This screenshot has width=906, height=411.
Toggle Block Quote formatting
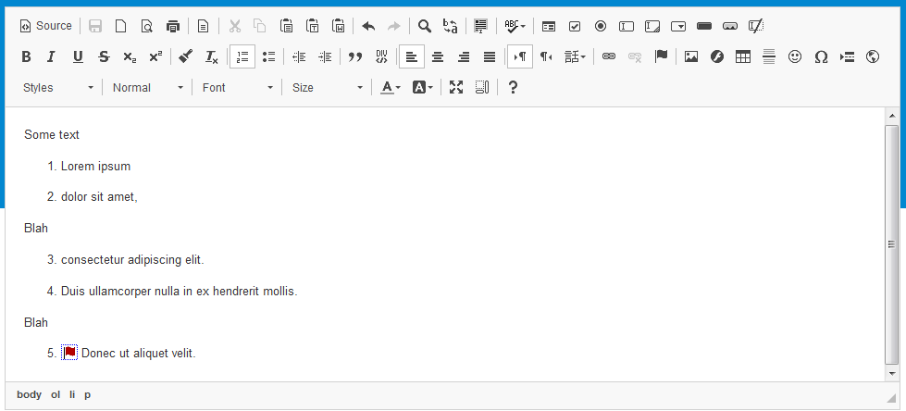coord(355,56)
